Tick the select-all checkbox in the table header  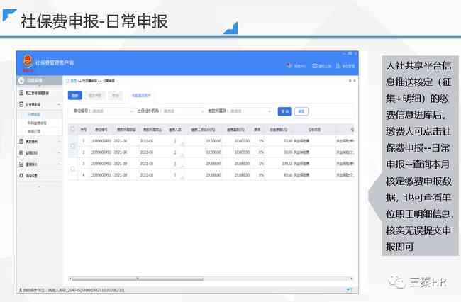(x=72, y=129)
